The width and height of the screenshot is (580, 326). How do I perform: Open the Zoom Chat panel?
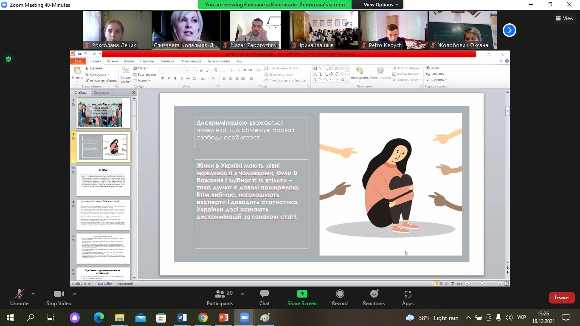point(265,297)
